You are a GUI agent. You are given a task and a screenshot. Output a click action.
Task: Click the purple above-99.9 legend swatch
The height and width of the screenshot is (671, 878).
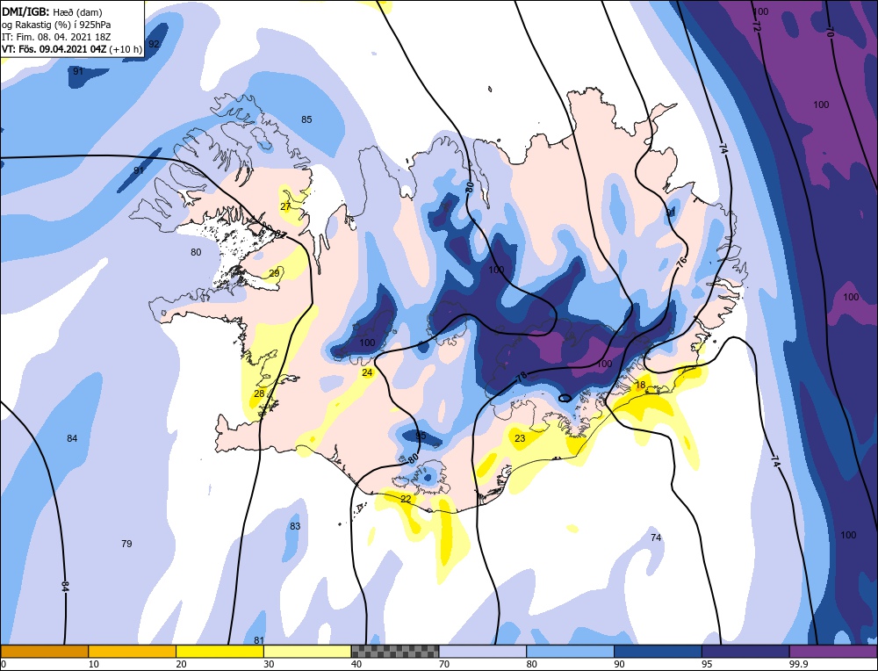click(x=833, y=652)
